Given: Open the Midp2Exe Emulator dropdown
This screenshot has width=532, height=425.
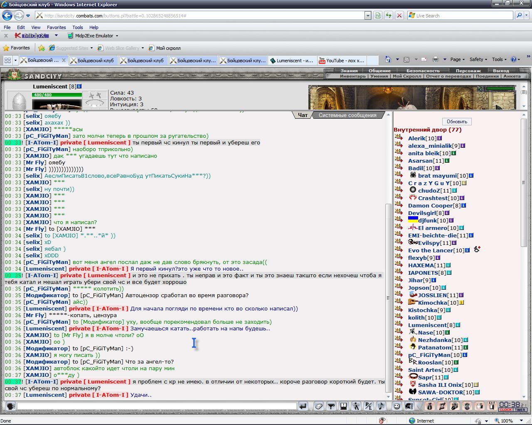Looking at the screenshot, I should (x=117, y=36).
